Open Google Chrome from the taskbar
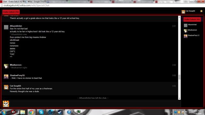 click(x=31, y=112)
